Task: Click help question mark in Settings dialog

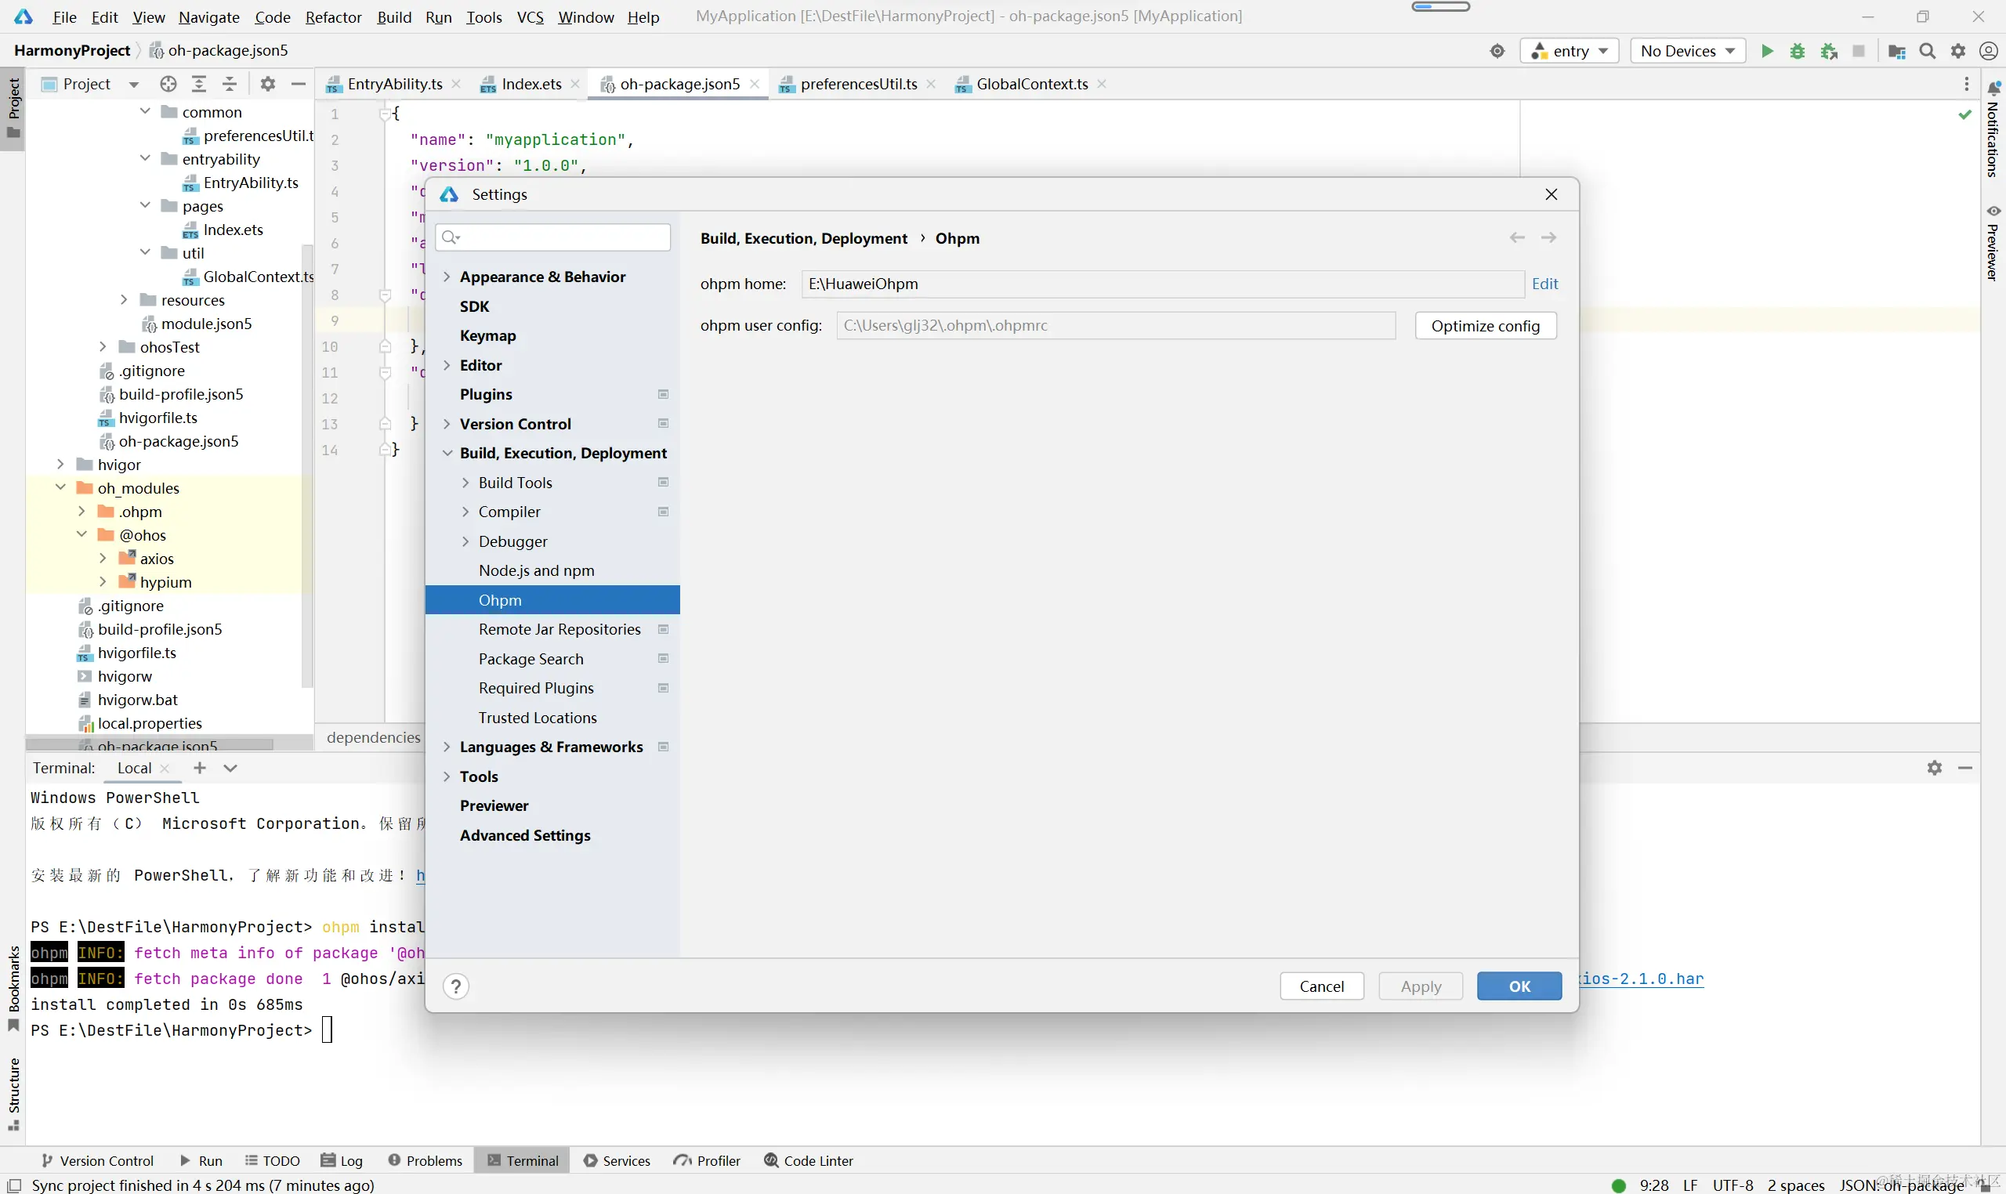Action: 455,986
